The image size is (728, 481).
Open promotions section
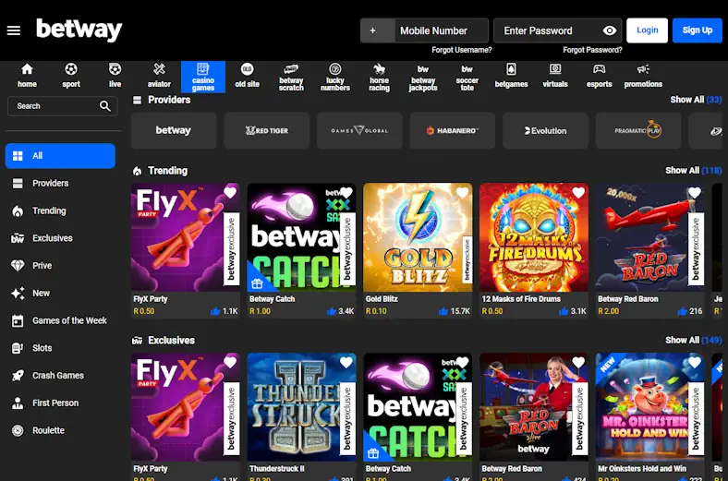coord(643,77)
